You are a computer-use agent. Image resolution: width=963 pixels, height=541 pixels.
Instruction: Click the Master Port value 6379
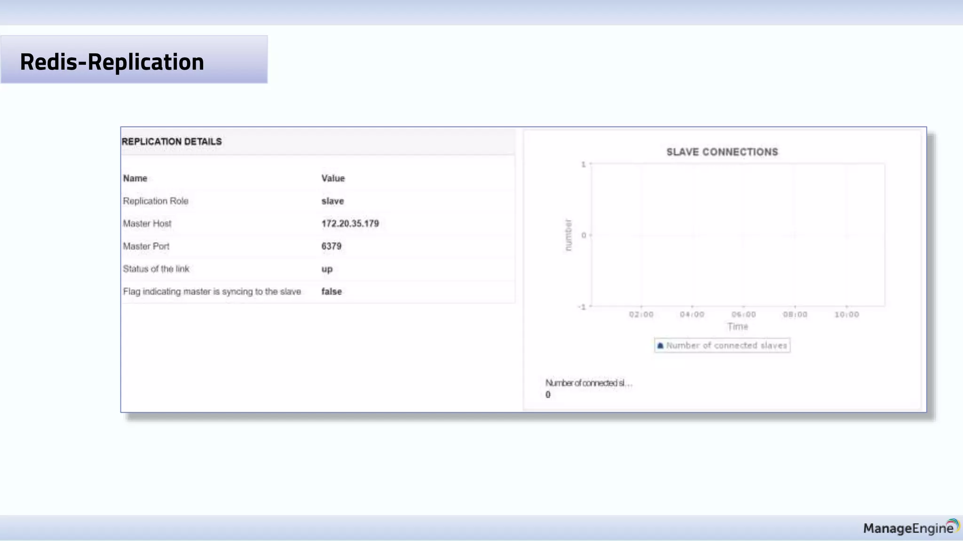332,246
